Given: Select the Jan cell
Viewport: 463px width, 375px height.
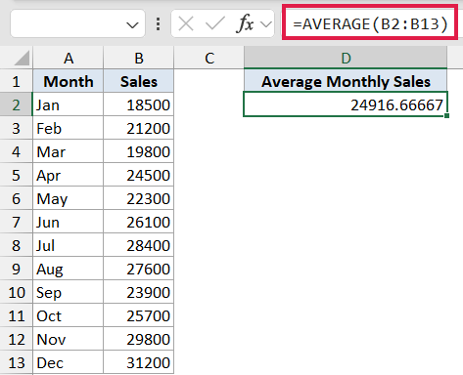Looking at the screenshot, I should click(69, 104).
